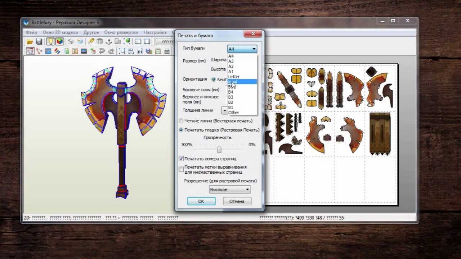Click the arrange parts squares icon
This screenshot has width=461, height=259.
point(131,51)
